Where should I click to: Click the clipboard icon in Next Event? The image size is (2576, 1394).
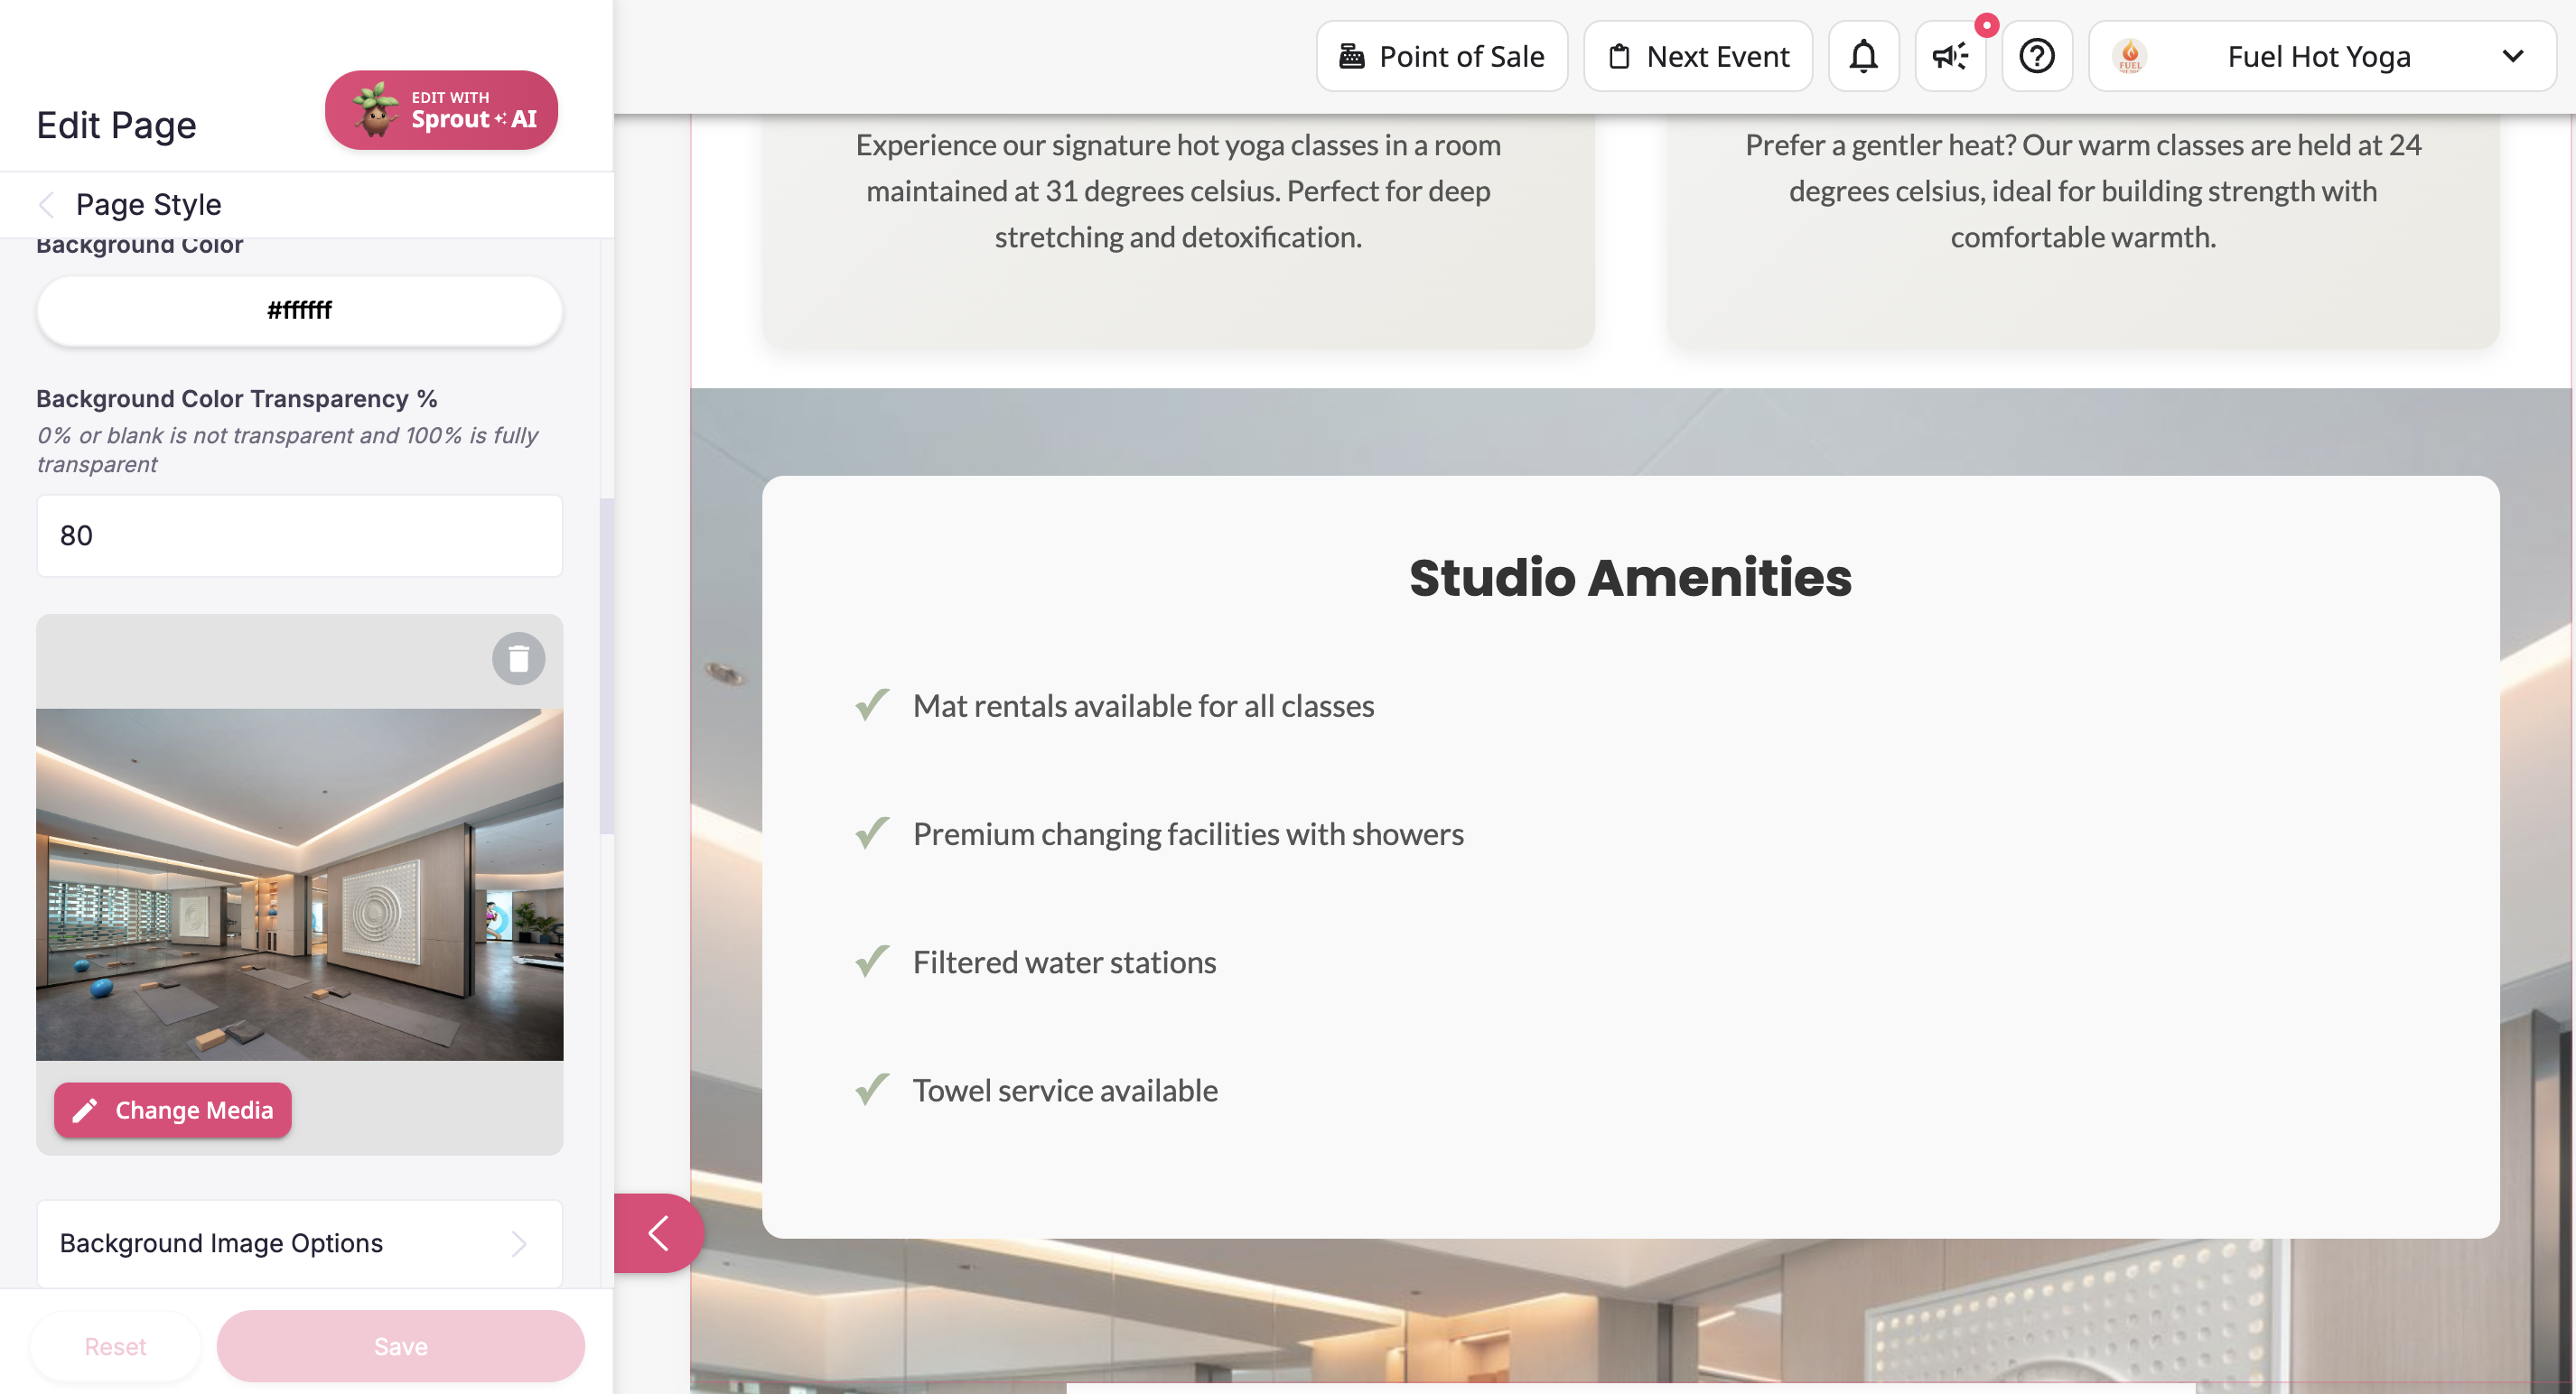pos(1619,56)
